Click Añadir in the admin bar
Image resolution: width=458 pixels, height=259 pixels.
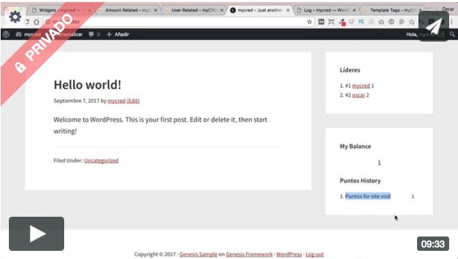click(x=118, y=34)
